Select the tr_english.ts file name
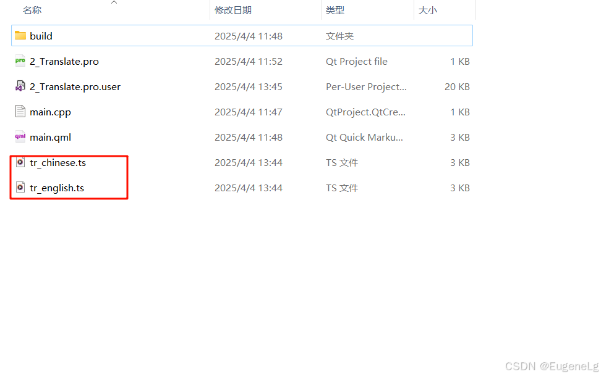This screenshot has height=377, width=601. point(57,188)
